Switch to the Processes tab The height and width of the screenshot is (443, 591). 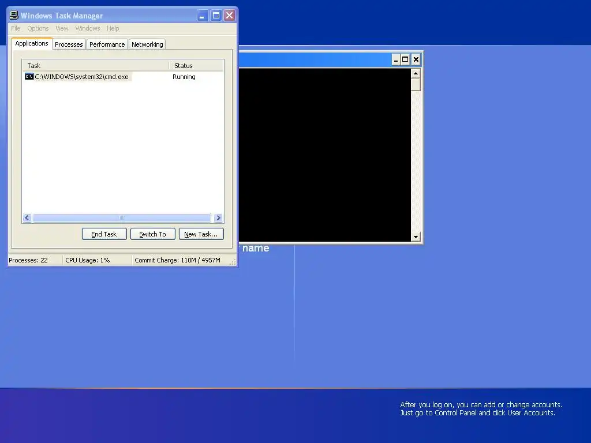click(69, 44)
